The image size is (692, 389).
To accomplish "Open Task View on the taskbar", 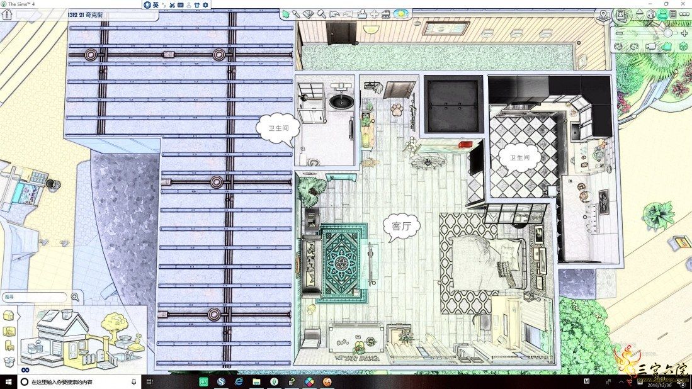I will pyautogui.click(x=150, y=382).
